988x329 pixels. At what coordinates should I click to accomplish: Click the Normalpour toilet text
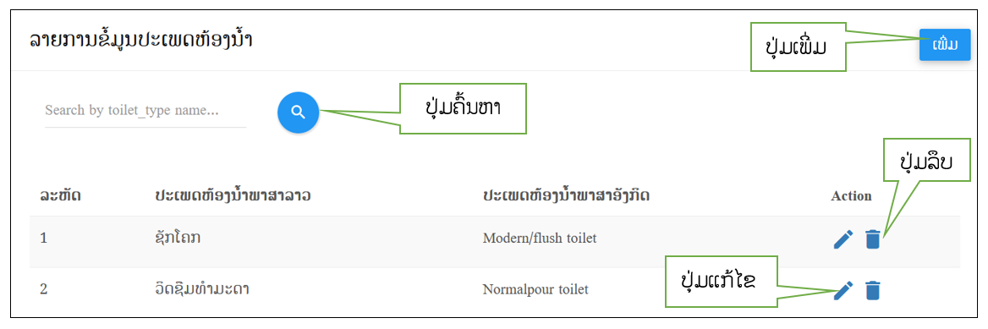tap(535, 290)
